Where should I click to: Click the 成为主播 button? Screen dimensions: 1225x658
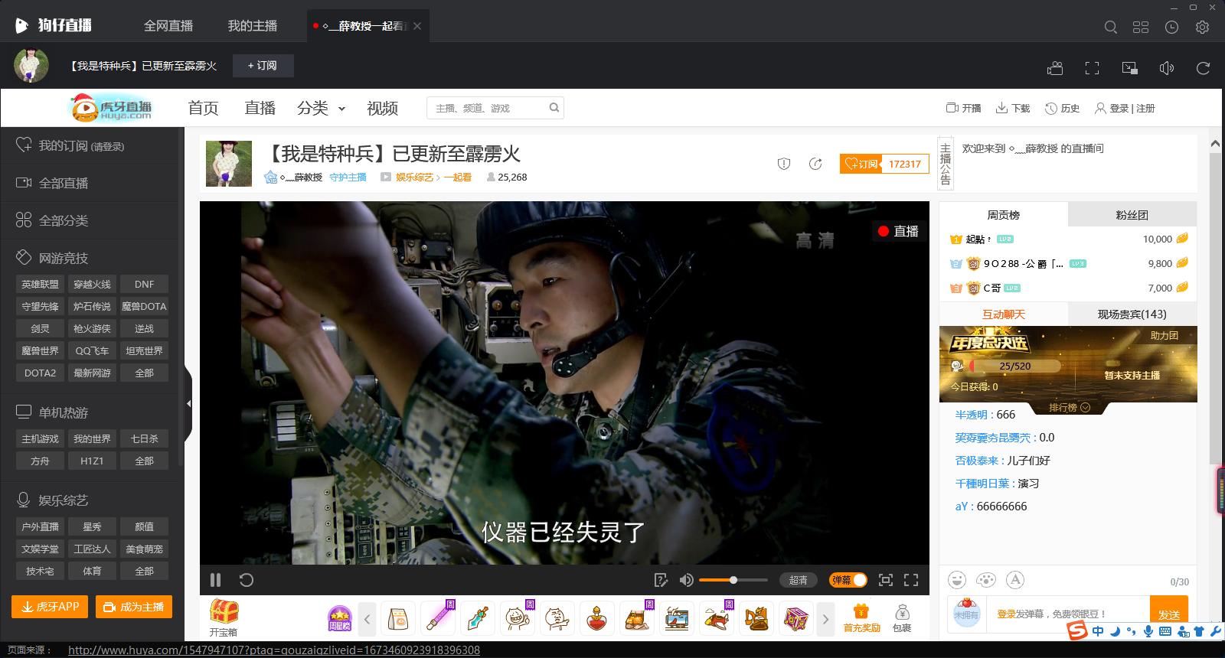tap(134, 607)
